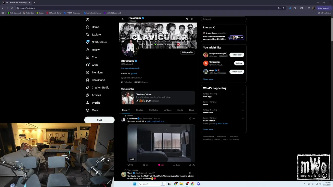This screenshot has height=187, width=333.
Task: Open the kick.com/clavicular link in pinned post
Action: 155,121
